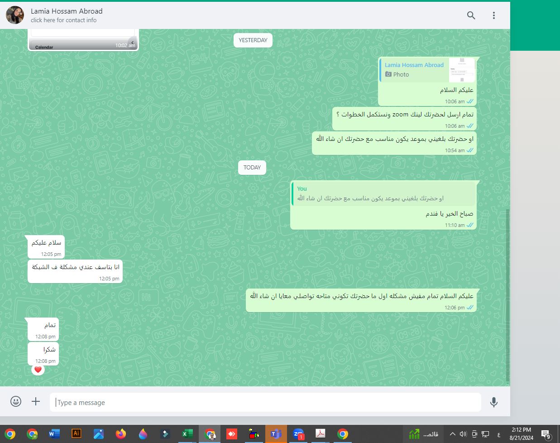Image resolution: width=560 pixels, height=443 pixels.
Task: Switch the input language indicator 'ع'
Action: tap(498, 434)
